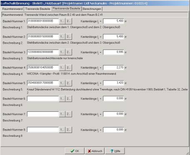This screenshot has height=155, width=190.
Task: Edit Kantenlänge 0,995 field of Bauteil 3
Action: (x=113, y=52)
